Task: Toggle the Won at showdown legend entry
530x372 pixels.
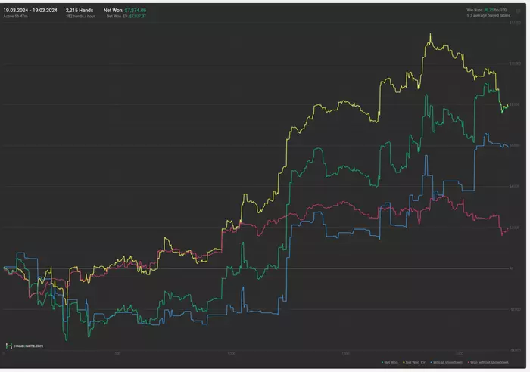Action: [446, 362]
